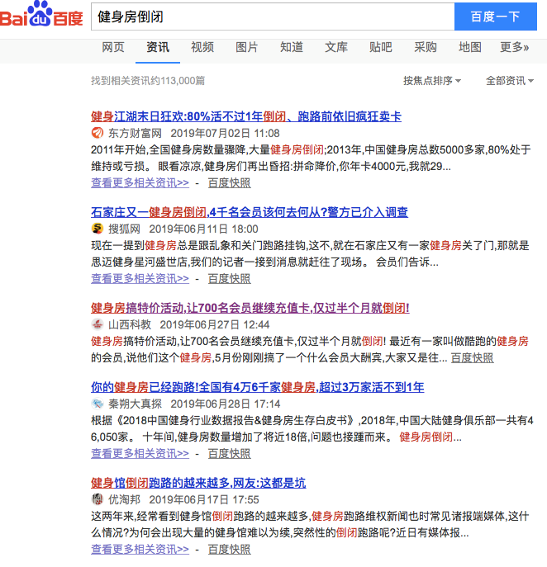Switch to the 贴吧 tab
The image size is (547, 567).
coord(381,47)
